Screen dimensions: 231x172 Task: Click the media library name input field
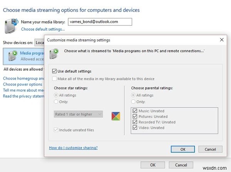pyautogui.click(x=99, y=22)
